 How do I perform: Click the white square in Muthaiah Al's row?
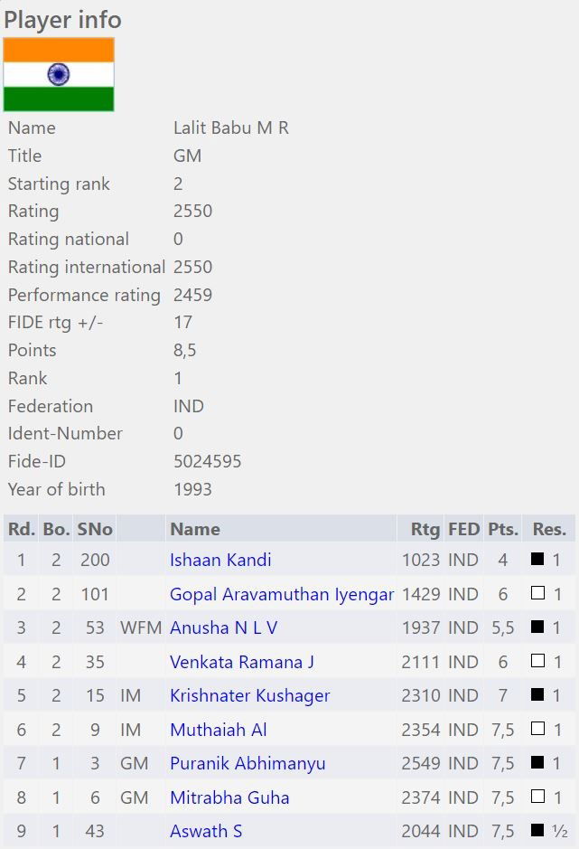537,730
